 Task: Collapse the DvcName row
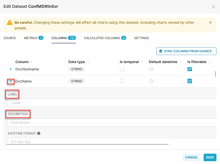[11, 81]
